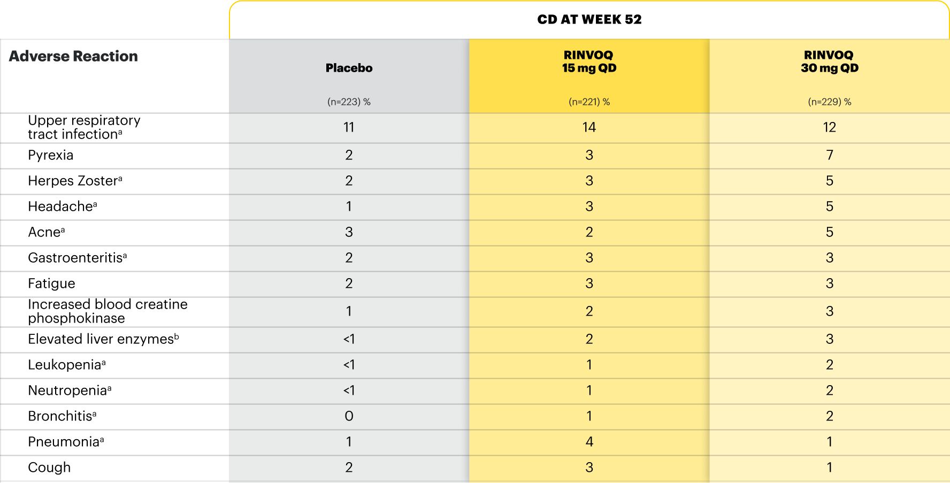Select the Adverse Reaction column heading

click(73, 56)
